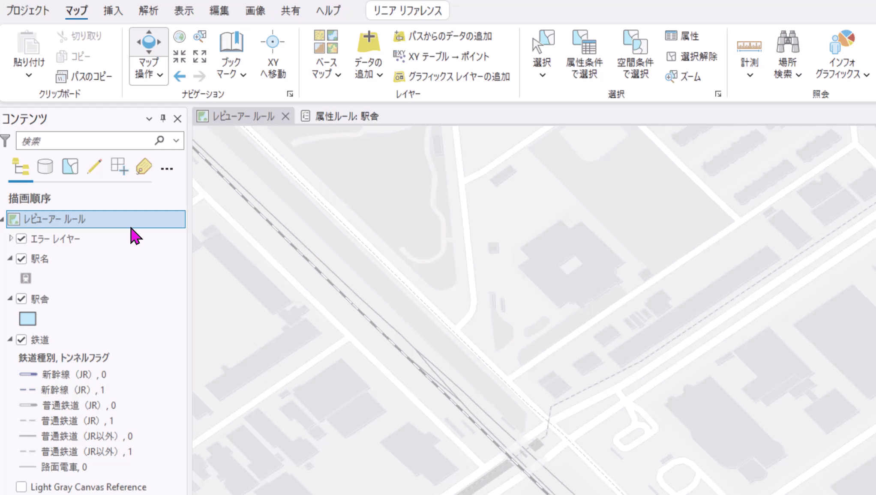Viewport: 876px width, 495px height.
Task: Click the パスのコピー icon
Action: tap(62, 77)
